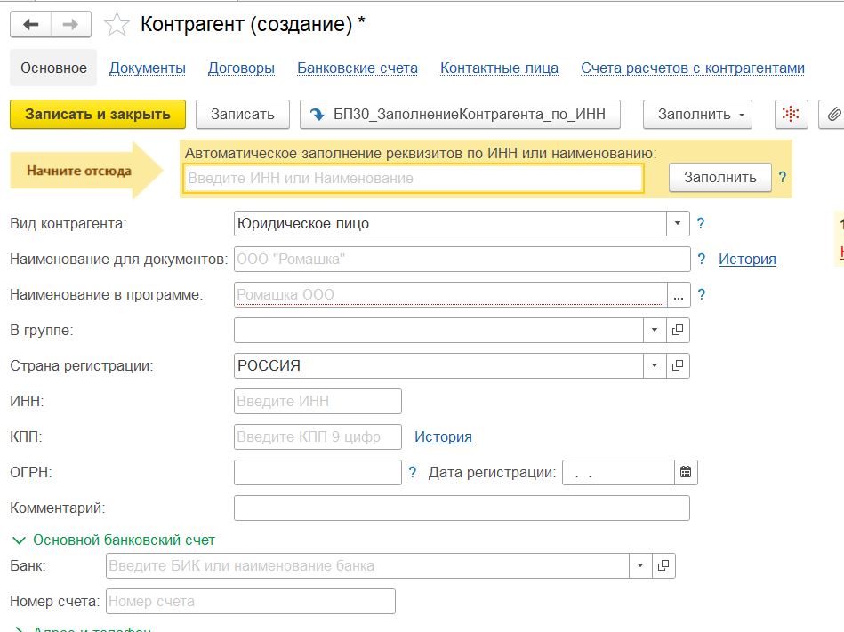Click the help question mark beside ОГРН
The image size is (844, 632).
click(413, 473)
